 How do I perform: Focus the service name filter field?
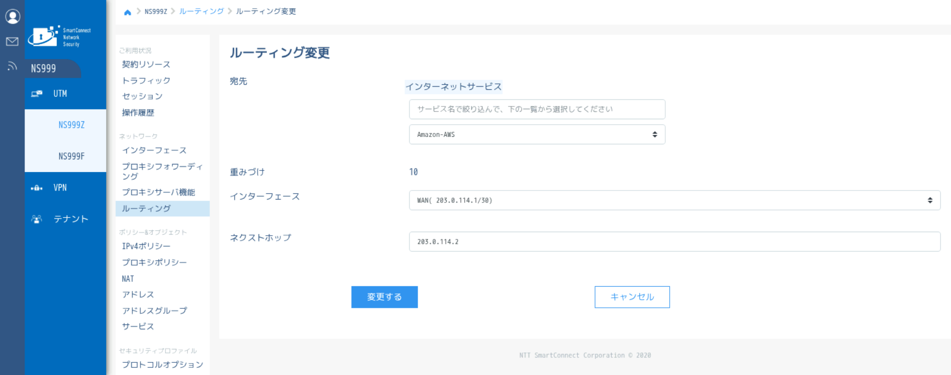click(x=537, y=109)
